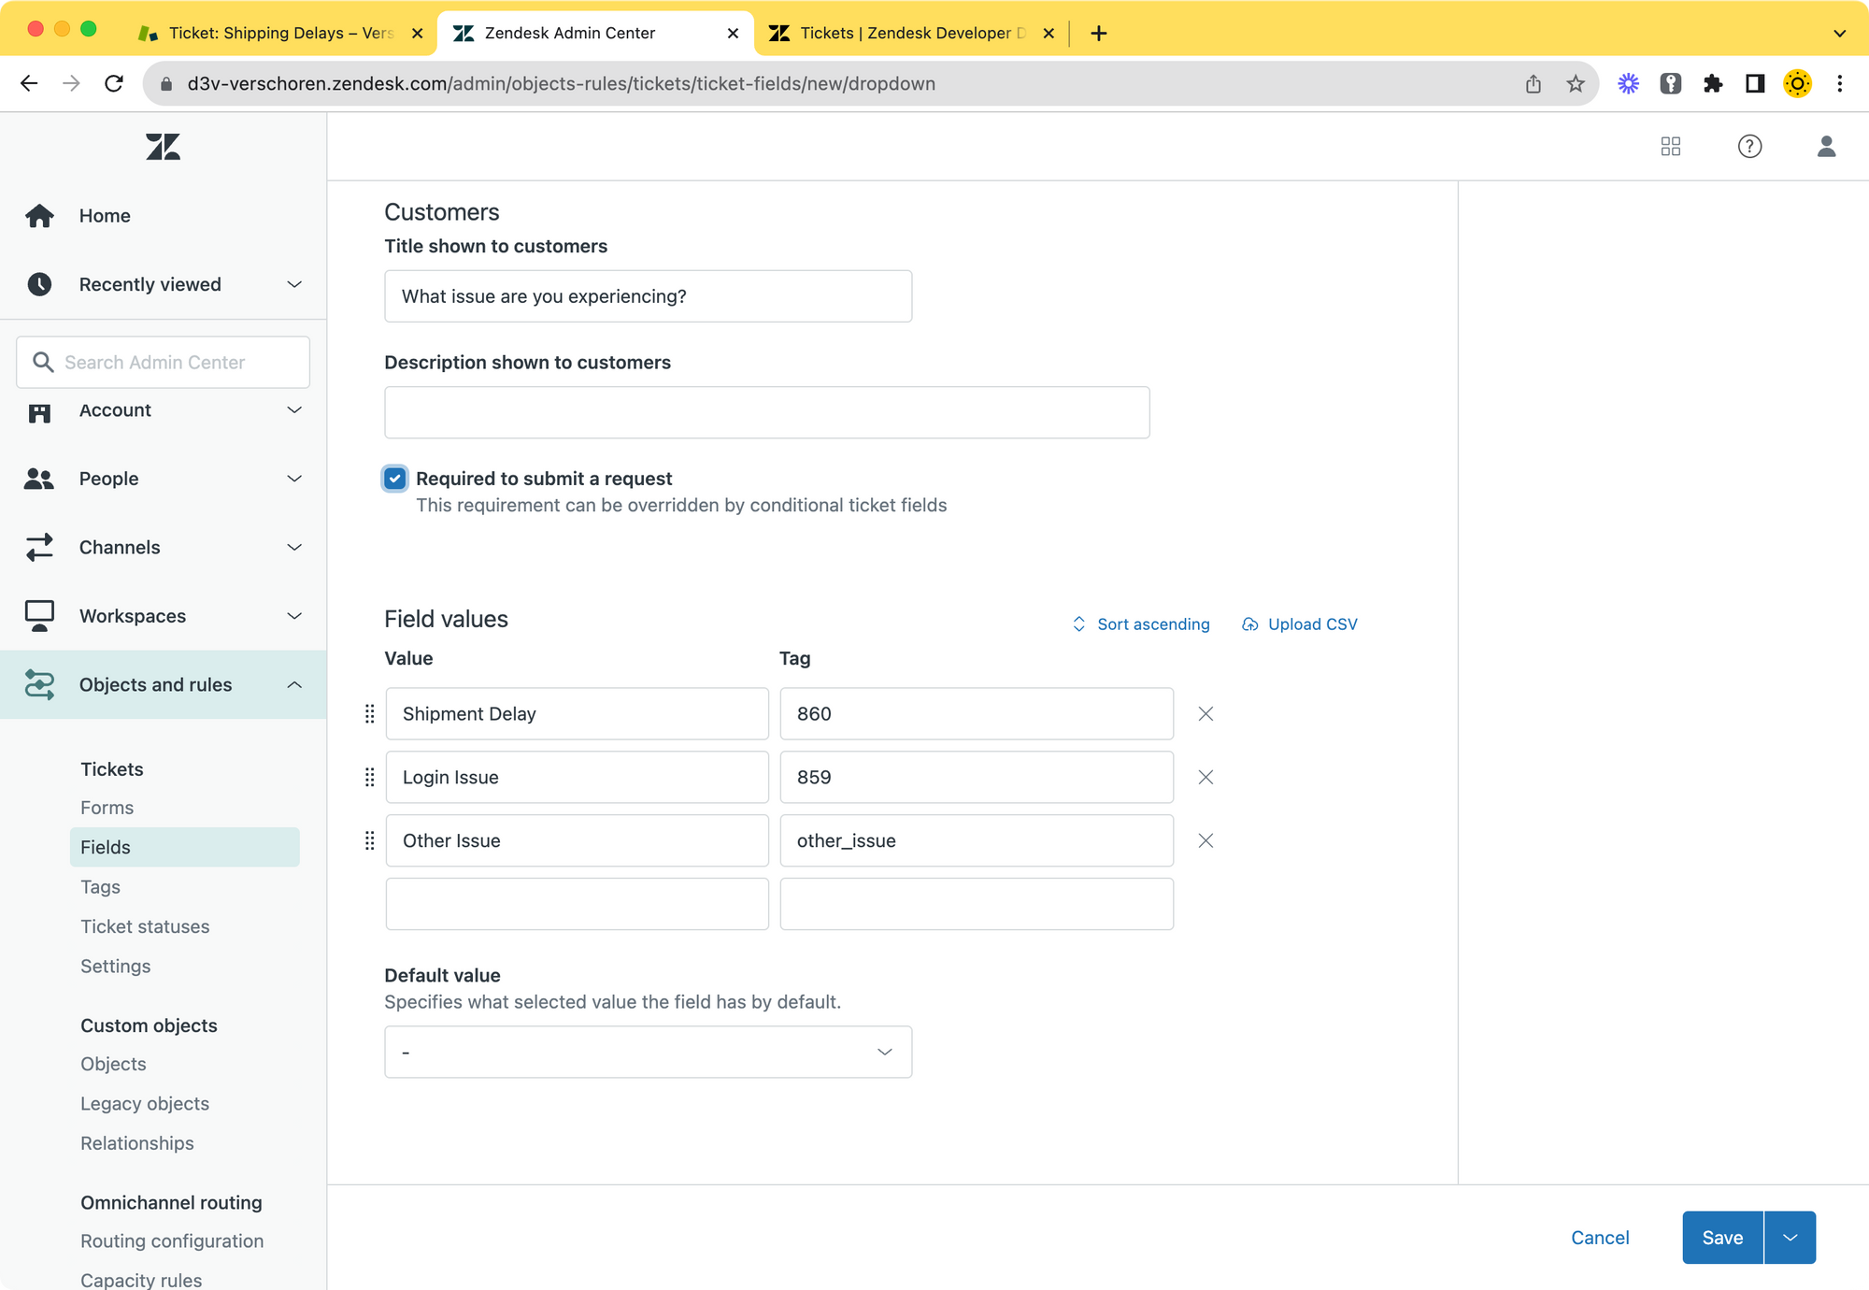Expand the Channels sidebar section

pos(294,548)
